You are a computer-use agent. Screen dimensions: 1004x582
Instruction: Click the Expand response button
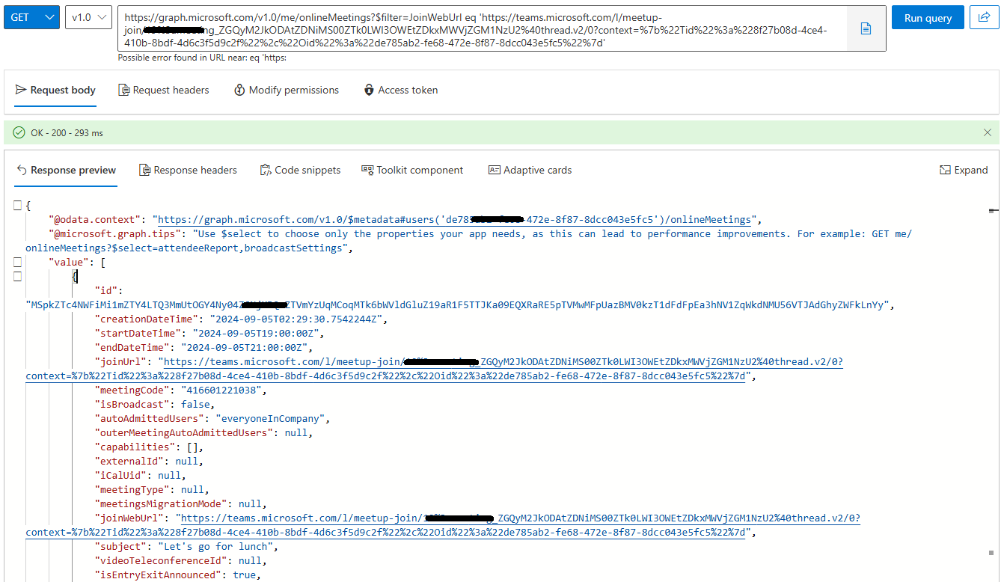coord(964,170)
